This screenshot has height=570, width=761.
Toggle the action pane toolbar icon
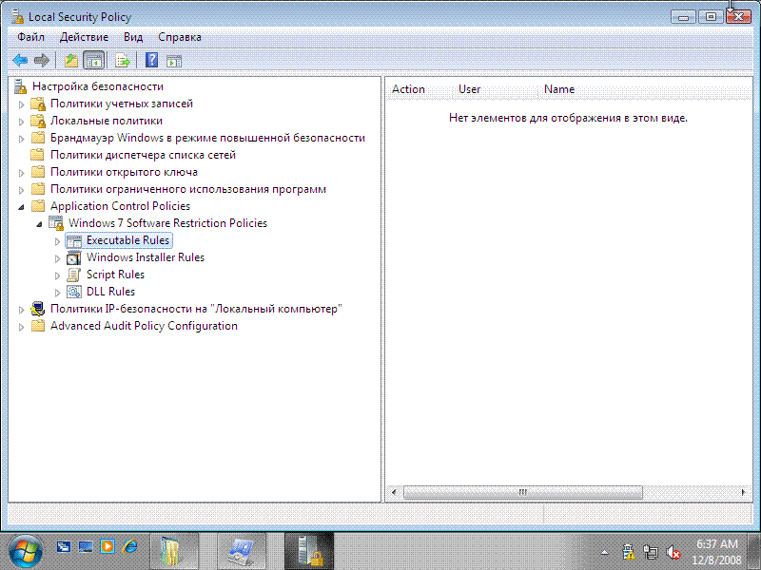click(174, 61)
